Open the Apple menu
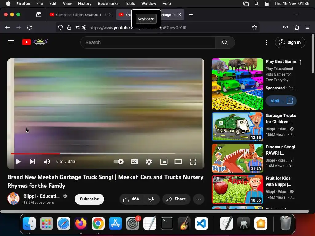Viewport: 315px width, 236px height. coord(8,4)
